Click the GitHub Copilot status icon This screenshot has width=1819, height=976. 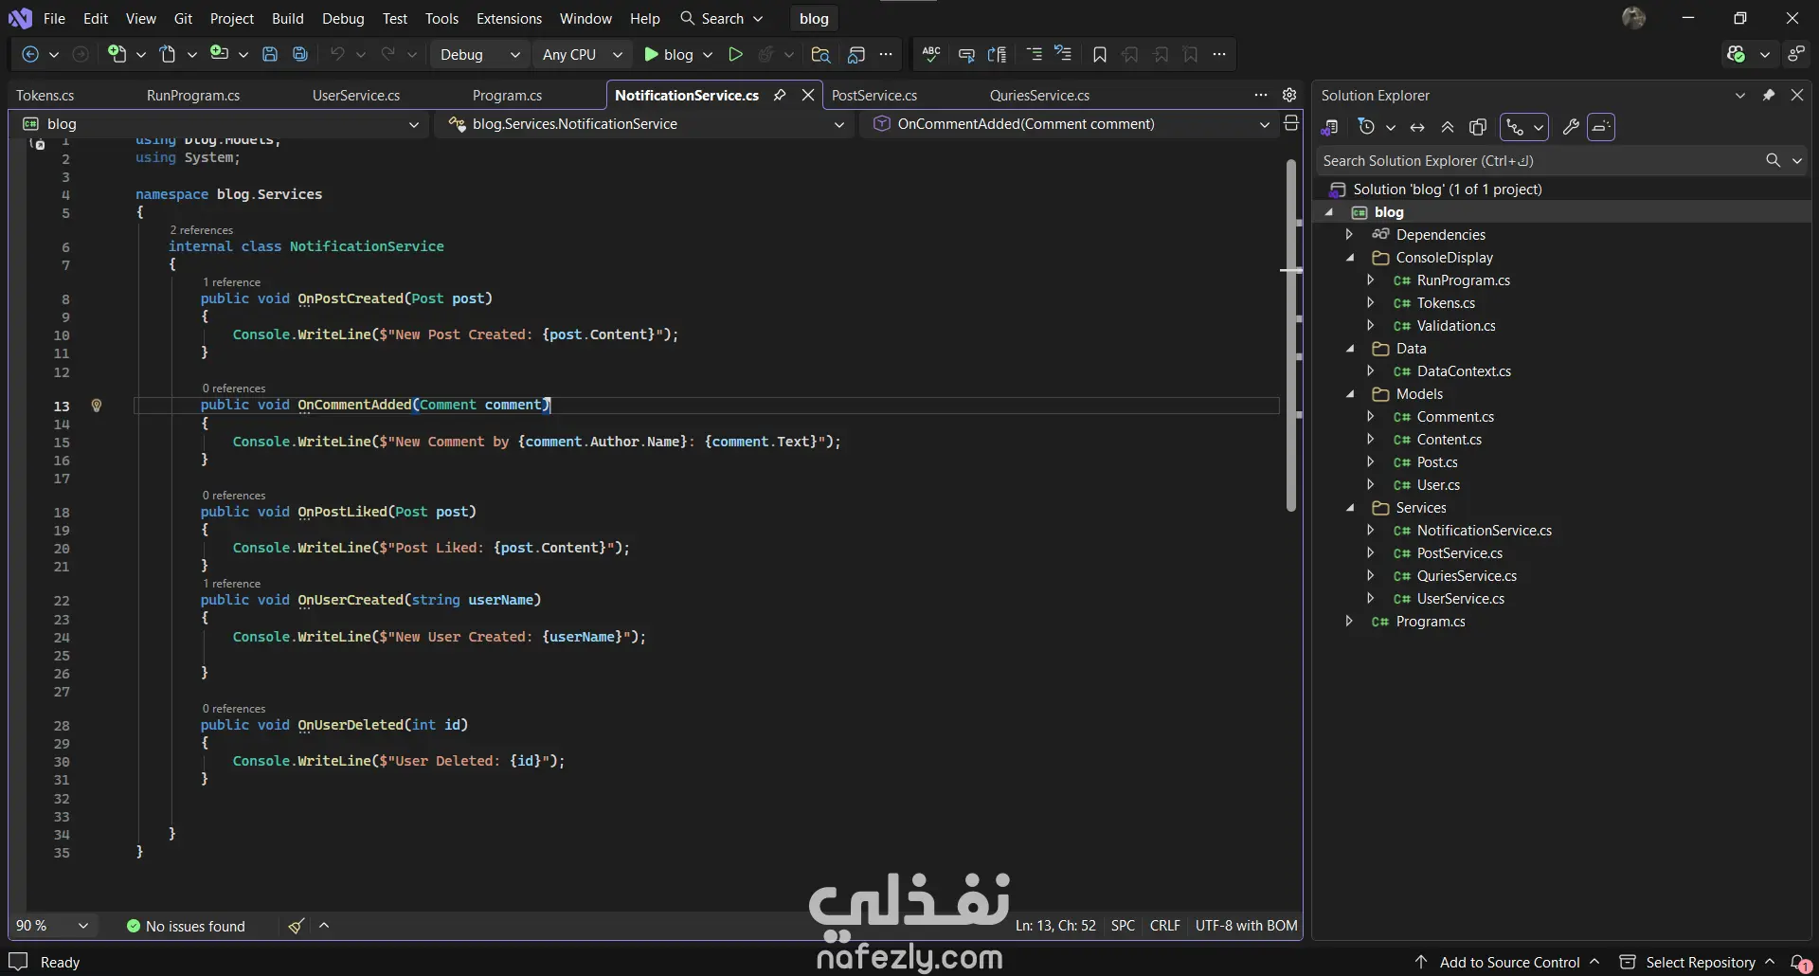[1736, 55]
